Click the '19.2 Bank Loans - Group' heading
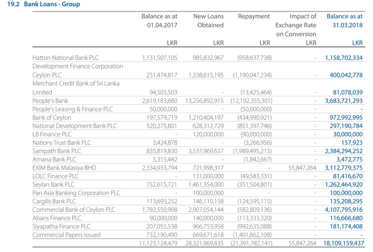The image size is (373, 252). point(44,4)
